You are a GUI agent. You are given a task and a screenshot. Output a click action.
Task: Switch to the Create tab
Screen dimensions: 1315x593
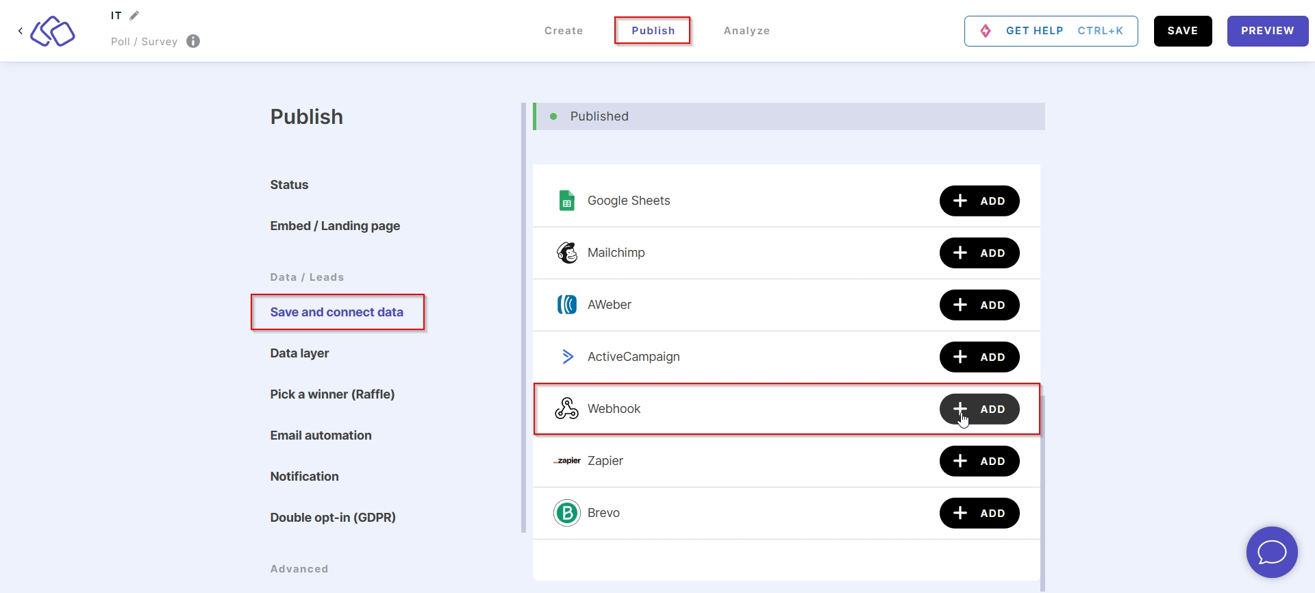[564, 31]
